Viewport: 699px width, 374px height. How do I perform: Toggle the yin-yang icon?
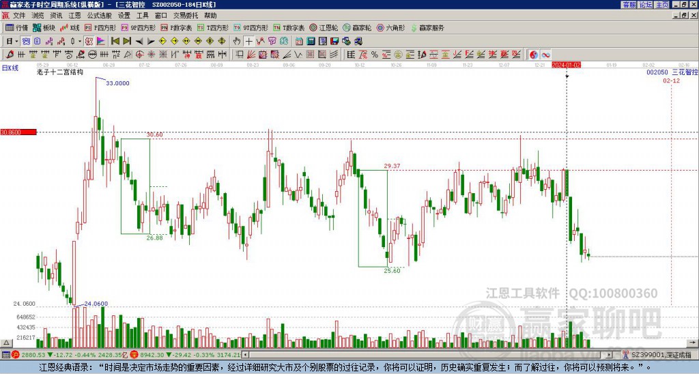click(534, 55)
